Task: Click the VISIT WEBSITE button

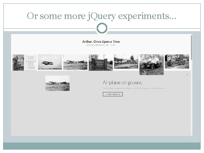Action: click(113, 94)
